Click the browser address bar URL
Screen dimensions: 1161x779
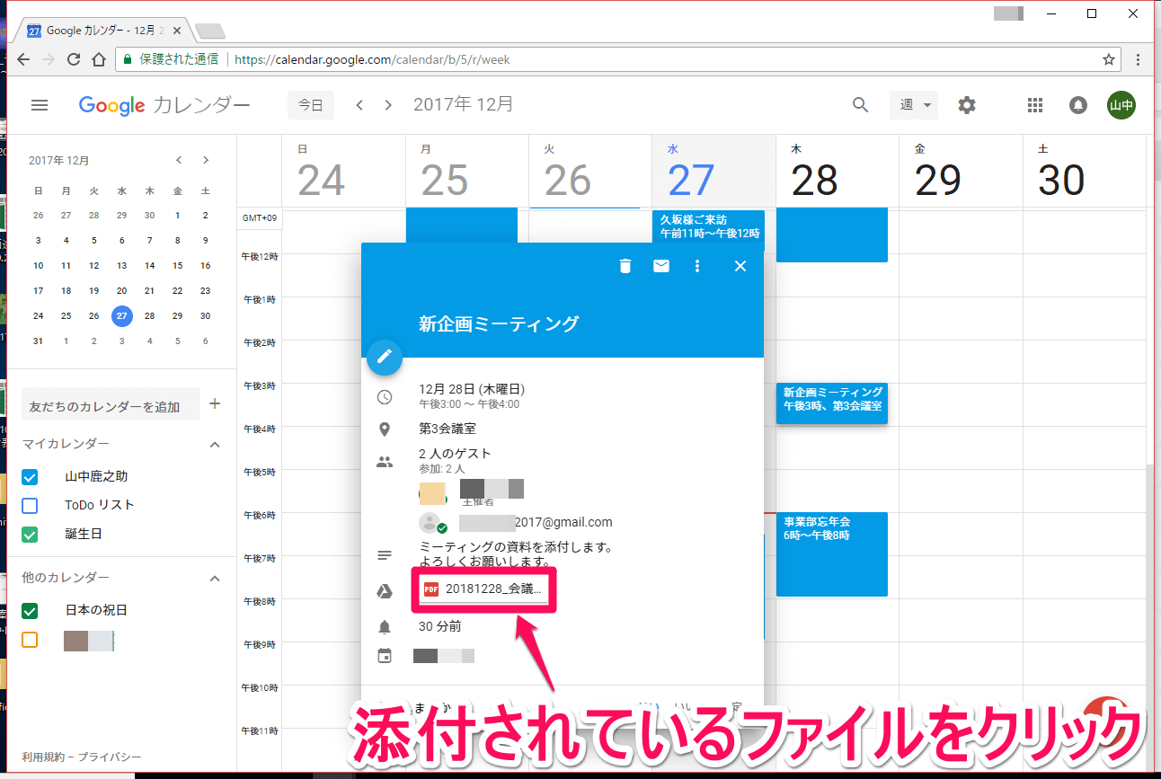[x=372, y=59]
